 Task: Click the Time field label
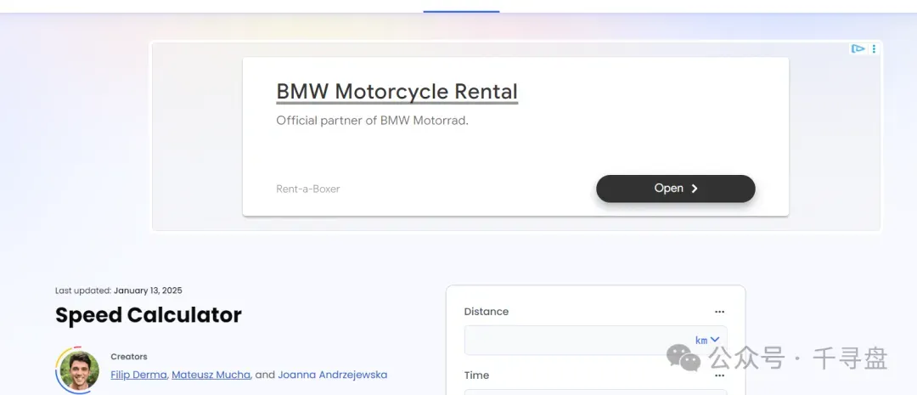point(476,375)
